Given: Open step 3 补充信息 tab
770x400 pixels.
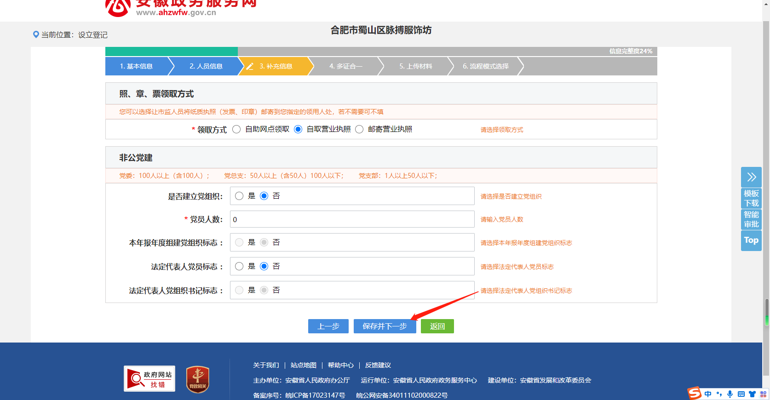Looking at the screenshot, I should (276, 66).
